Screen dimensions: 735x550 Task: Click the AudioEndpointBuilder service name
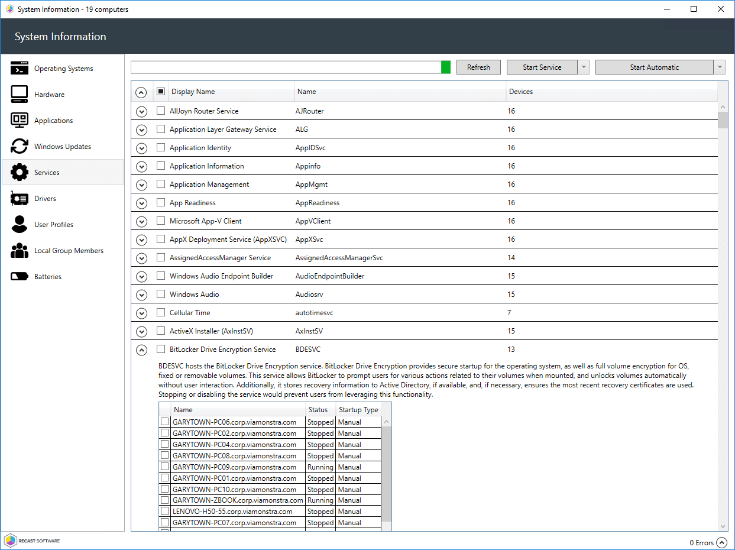click(330, 276)
